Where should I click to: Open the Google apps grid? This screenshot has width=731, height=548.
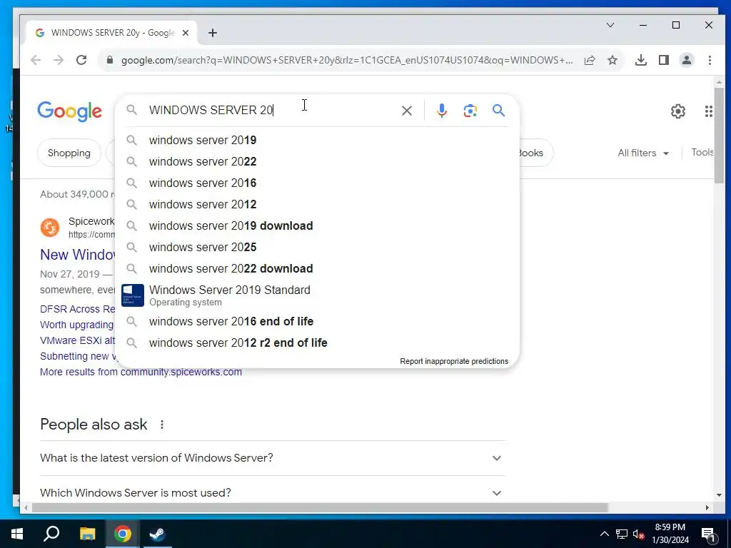tap(709, 111)
